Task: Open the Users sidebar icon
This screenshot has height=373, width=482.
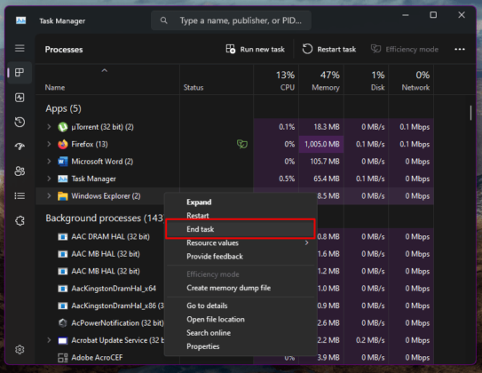Action: click(20, 171)
